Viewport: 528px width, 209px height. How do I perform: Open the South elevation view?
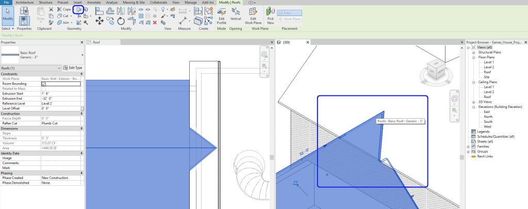click(488, 122)
